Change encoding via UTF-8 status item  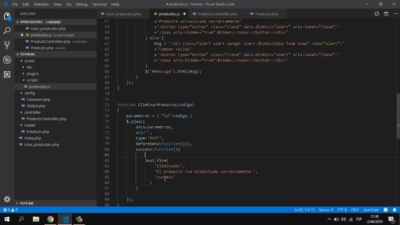pos(342,210)
